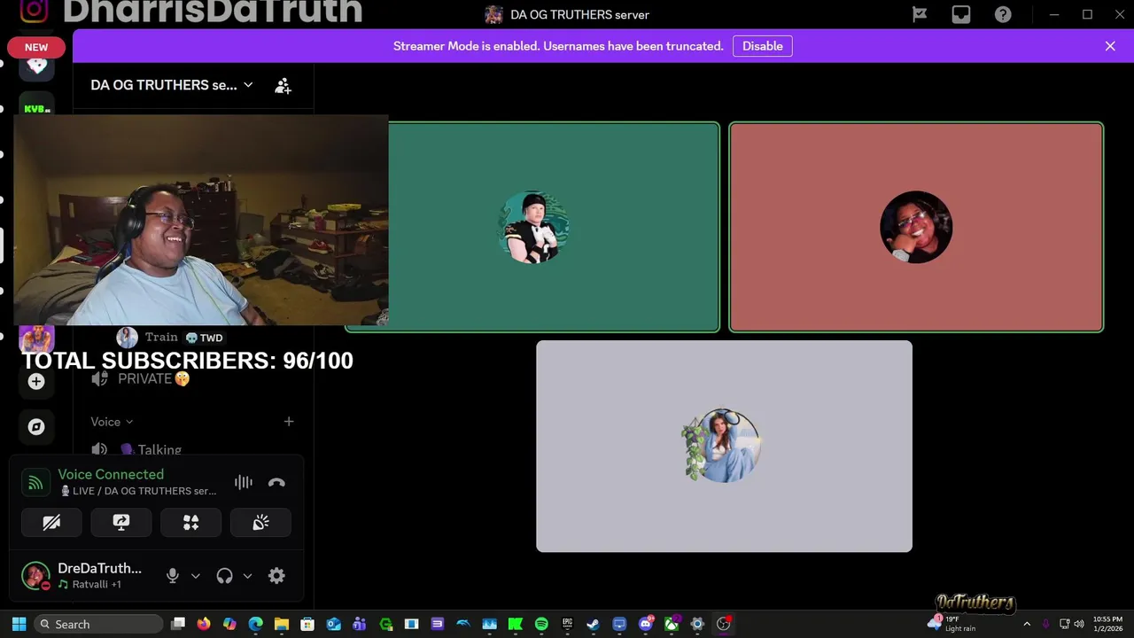This screenshot has width=1134, height=638.
Task: Collapse the Voice channel category
Action: click(112, 422)
